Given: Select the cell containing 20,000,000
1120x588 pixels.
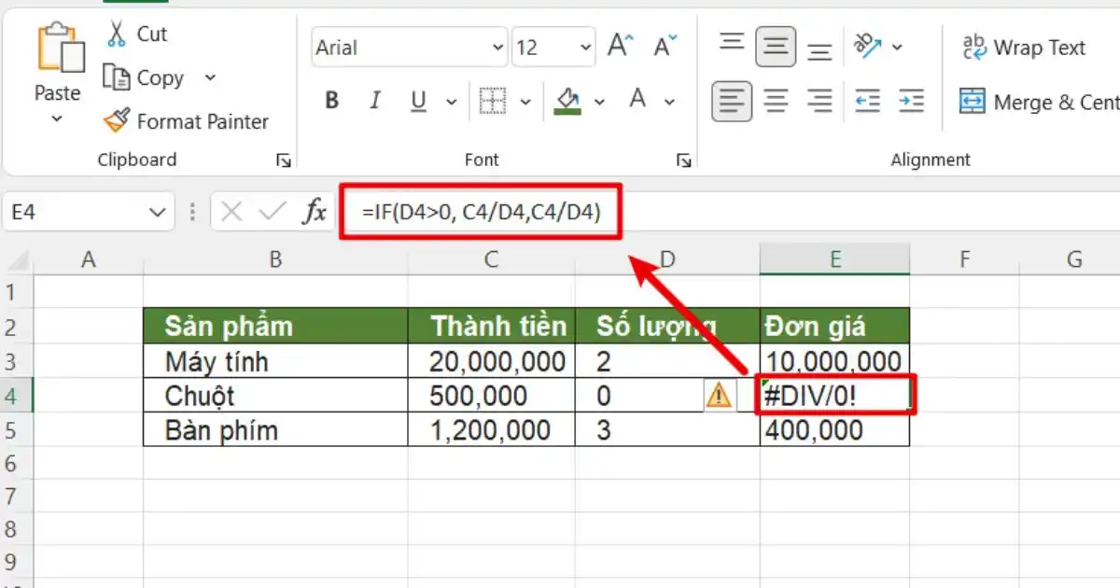Looking at the screenshot, I should [491, 361].
